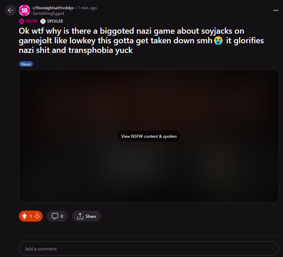Open the r/fivenightsatfreddys subreddit link
This screenshot has height=257, width=283.
(x=53, y=8)
